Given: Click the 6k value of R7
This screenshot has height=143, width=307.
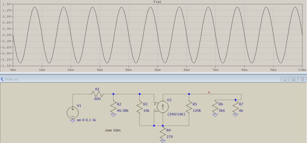Looking at the screenshot, I should point(241,110).
